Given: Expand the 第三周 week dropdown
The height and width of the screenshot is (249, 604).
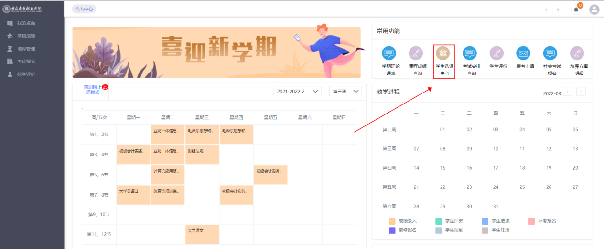Looking at the screenshot, I should point(345,91).
